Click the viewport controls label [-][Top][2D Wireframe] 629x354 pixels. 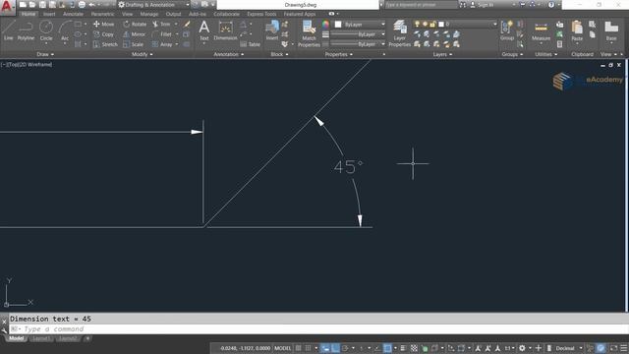27,64
